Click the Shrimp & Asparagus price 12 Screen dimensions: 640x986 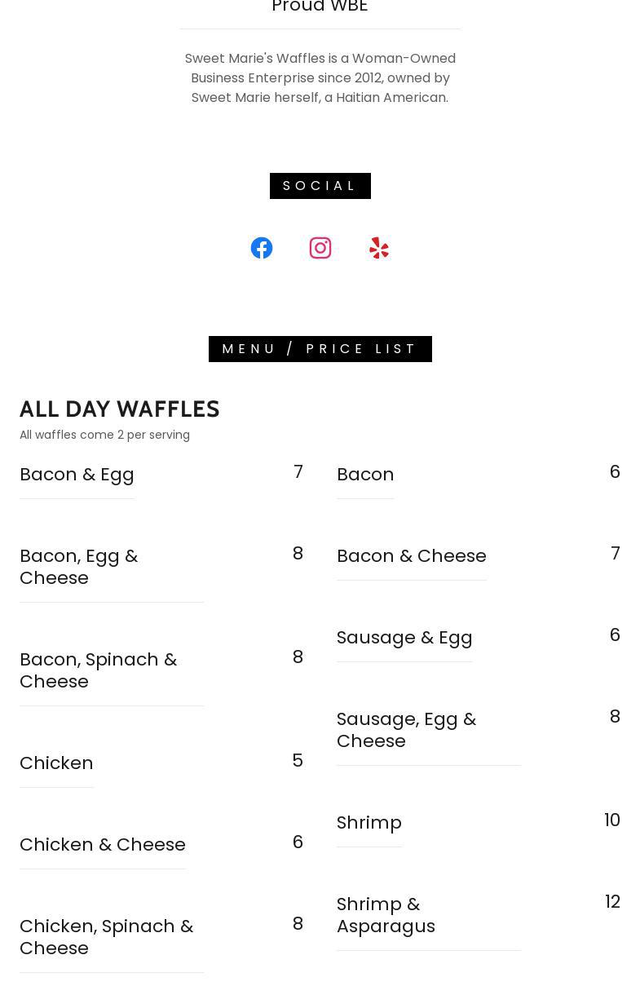click(x=612, y=901)
